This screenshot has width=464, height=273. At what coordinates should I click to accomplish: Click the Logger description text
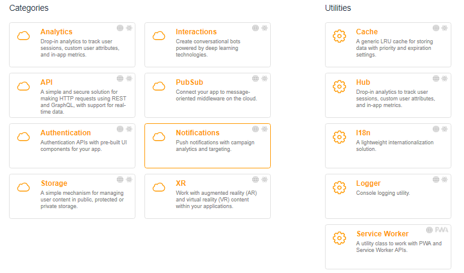(x=383, y=193)
